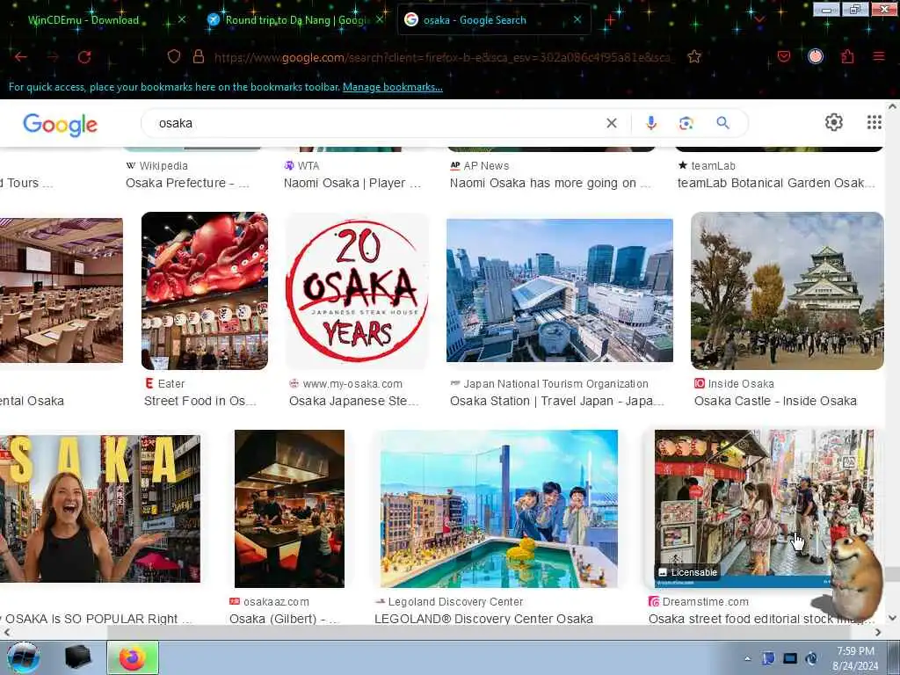Open LEGOLAND Discovery Center Osaka caption
The image size is (900, 675).
click(483, 619)
